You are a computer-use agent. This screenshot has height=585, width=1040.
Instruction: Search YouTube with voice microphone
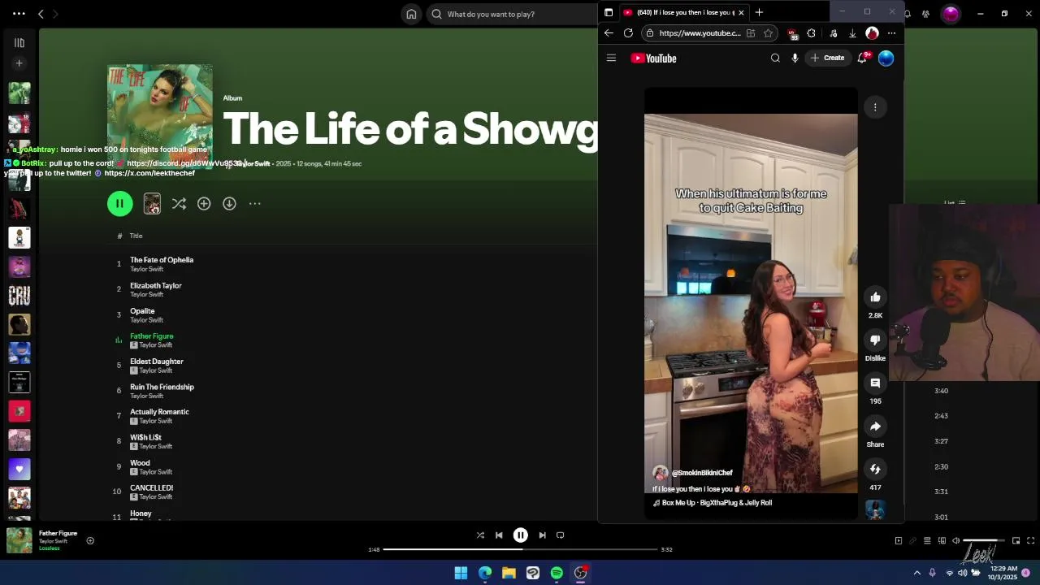(795, 58)
